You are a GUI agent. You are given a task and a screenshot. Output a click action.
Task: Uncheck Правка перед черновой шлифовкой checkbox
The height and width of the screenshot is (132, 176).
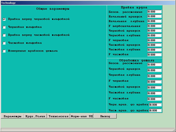[x=4, y=19]
